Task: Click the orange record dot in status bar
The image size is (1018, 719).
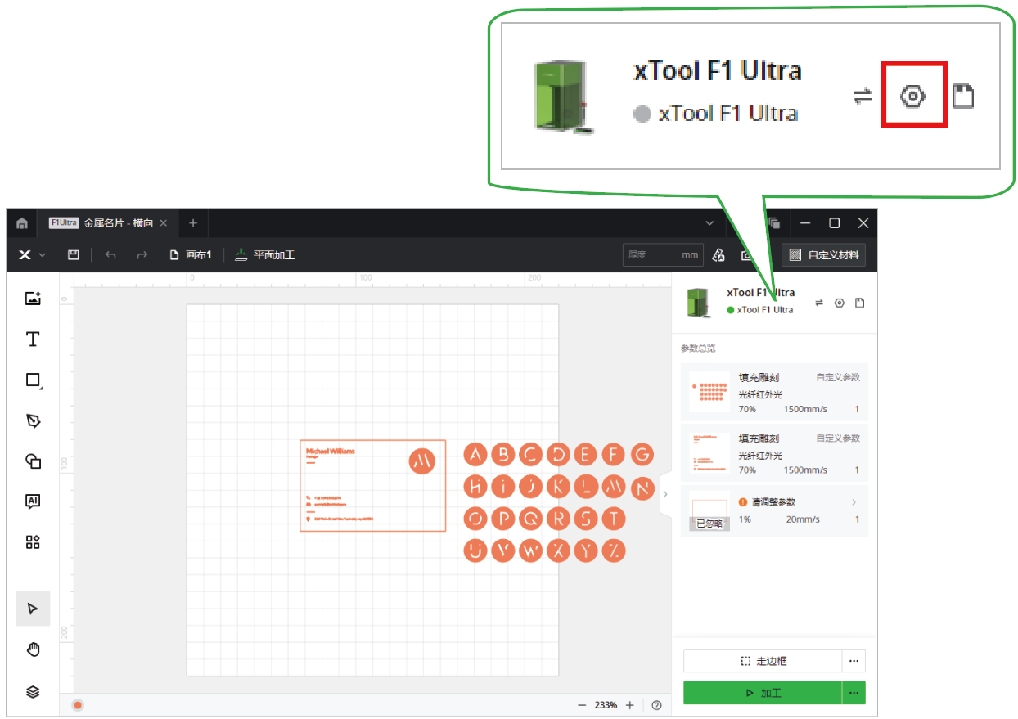Action: click(x=78, y=705)
